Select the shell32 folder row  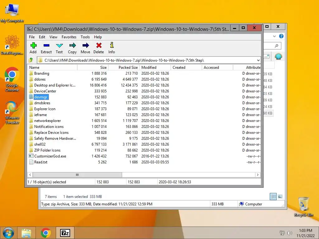click(144, 144)
